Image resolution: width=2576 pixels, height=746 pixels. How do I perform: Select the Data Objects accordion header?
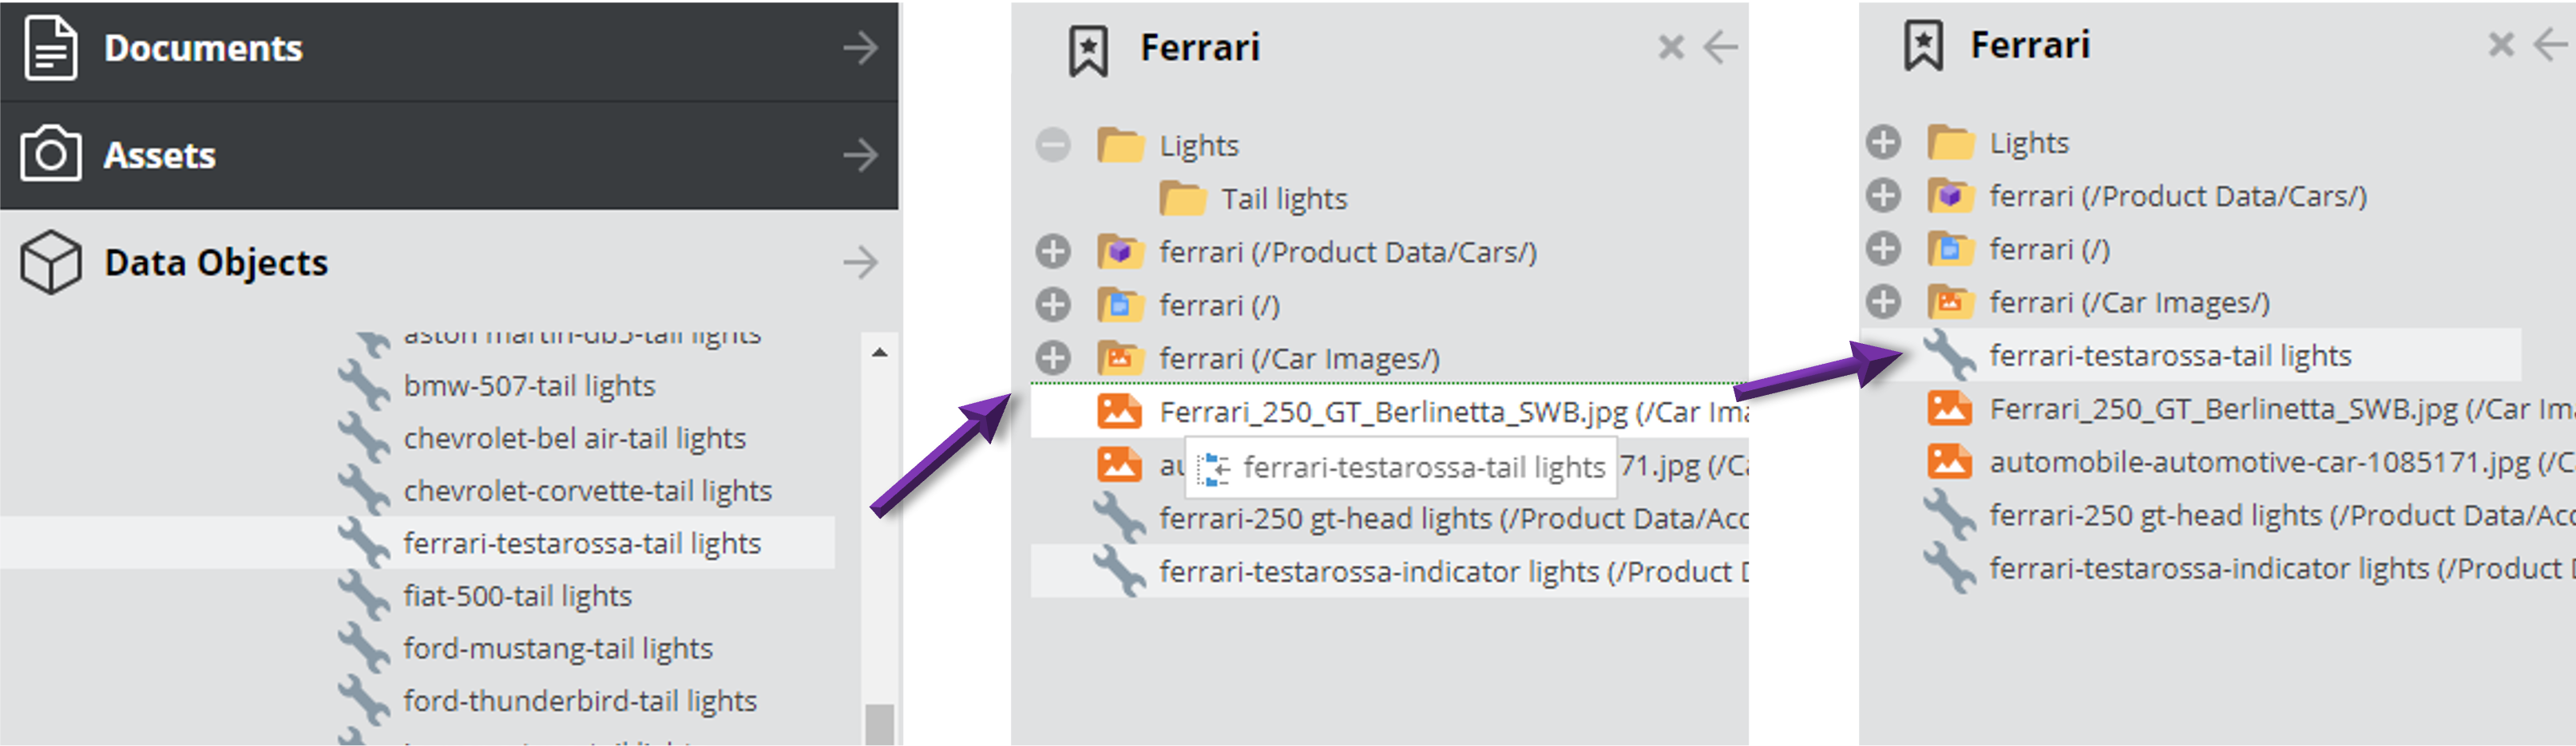449,262
